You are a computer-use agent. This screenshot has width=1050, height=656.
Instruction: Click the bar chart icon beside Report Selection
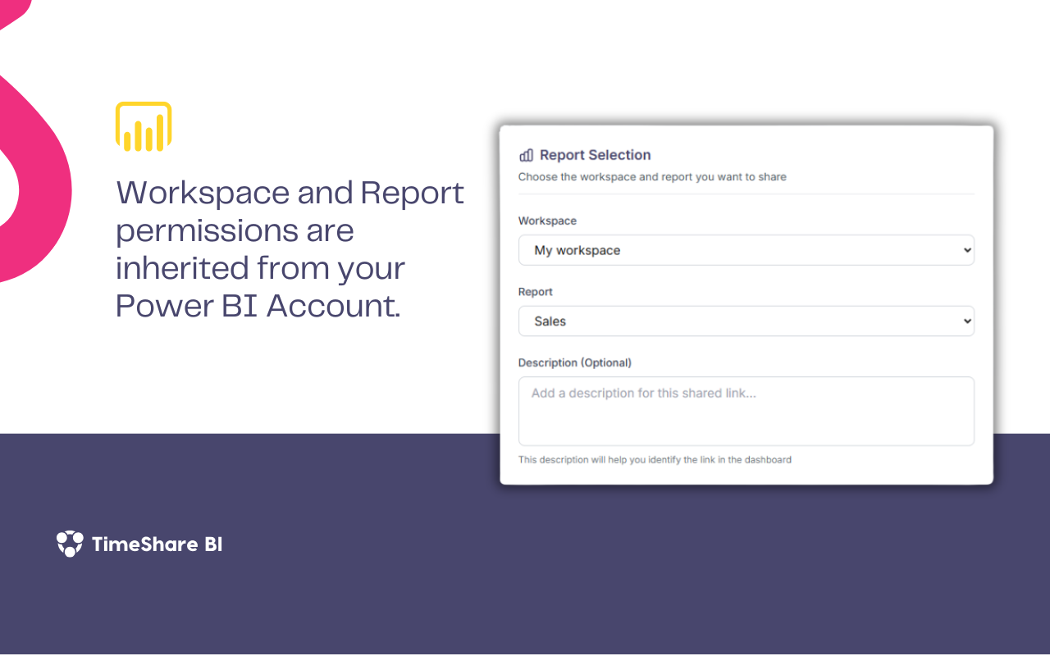coord(527,155)
